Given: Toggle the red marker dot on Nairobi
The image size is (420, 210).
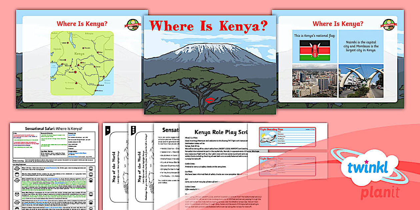Looking at the screenshot, I should coord(75,72).
